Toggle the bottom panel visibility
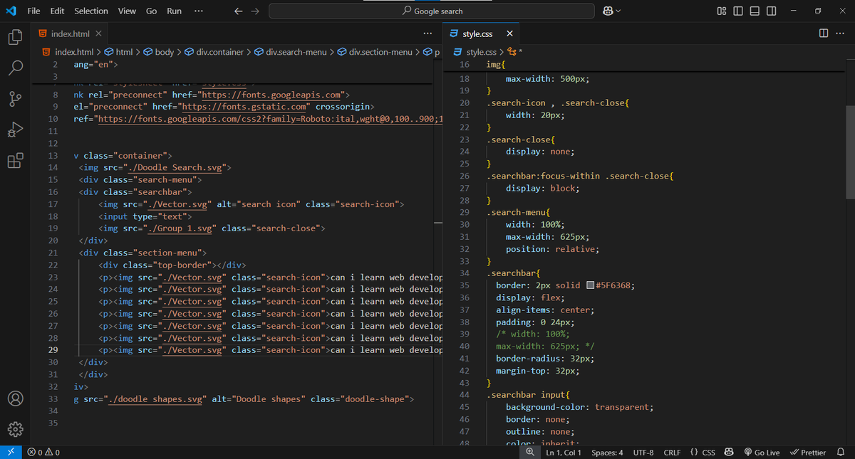This screenshot has height=459, width=855. (x=754, y=11)
